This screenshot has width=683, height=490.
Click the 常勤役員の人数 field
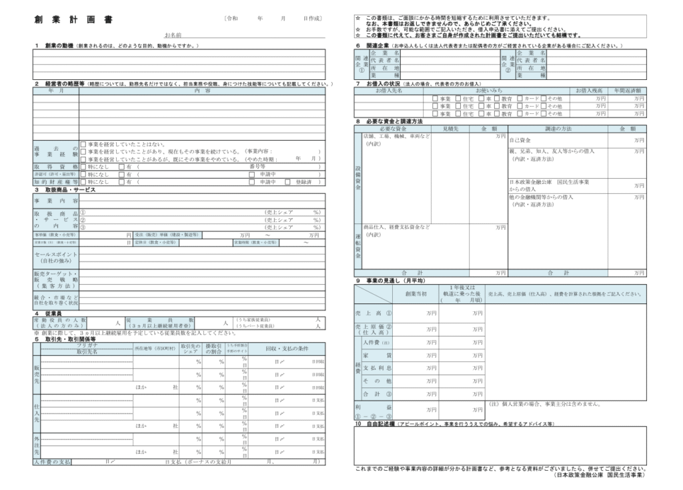click(x=100, y=323)
